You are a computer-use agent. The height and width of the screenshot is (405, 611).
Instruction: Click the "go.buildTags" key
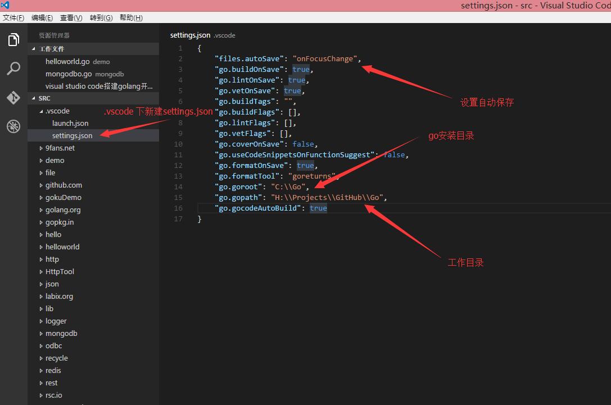tap(245, 102)
